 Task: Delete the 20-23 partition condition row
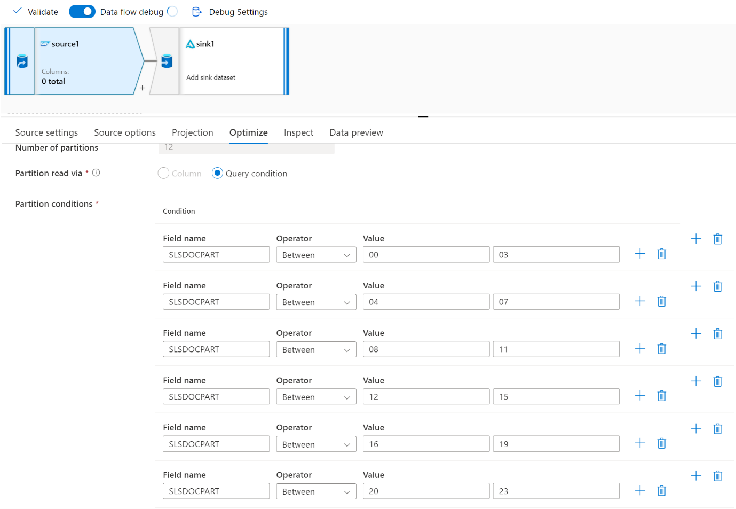tap(661, 490)
